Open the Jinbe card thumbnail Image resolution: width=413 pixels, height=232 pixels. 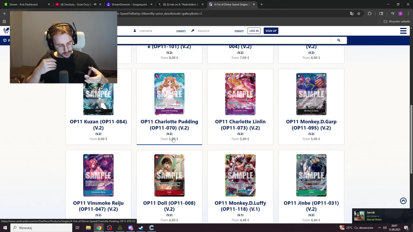(311, 175)
